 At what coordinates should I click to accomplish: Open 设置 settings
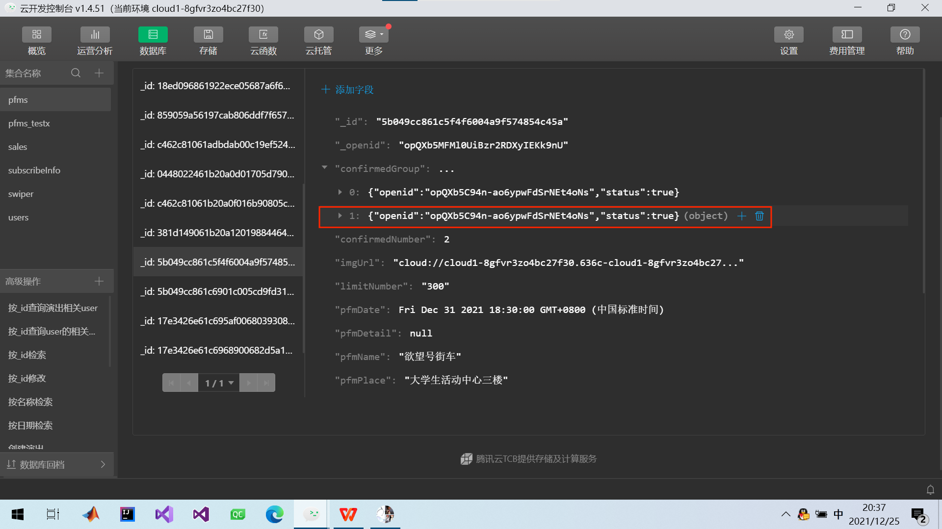click(789, 41)
